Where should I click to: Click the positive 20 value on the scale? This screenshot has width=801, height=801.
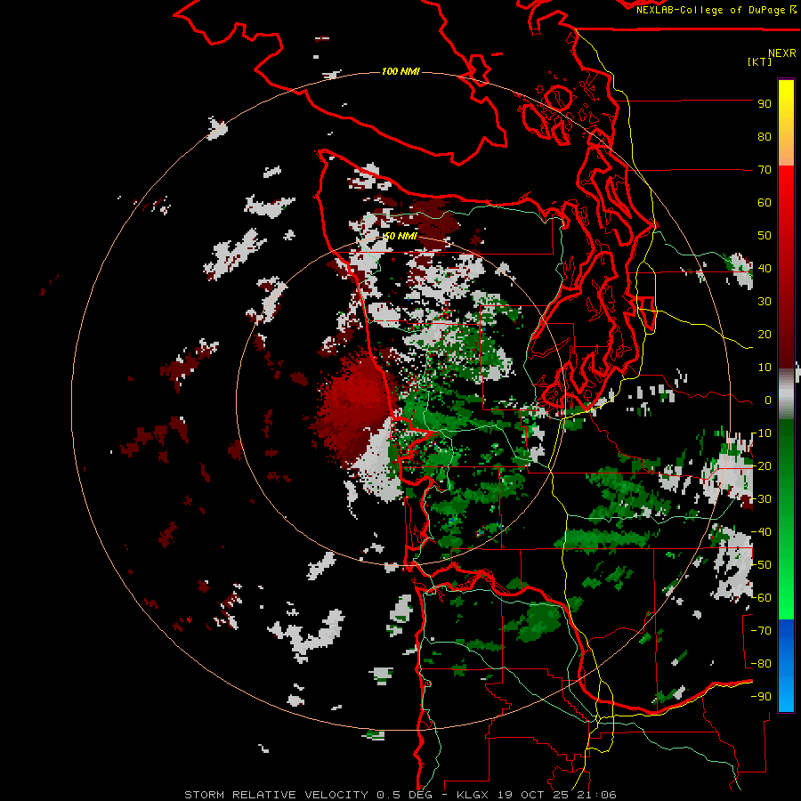pyautogui.click(x=765, y=334)
